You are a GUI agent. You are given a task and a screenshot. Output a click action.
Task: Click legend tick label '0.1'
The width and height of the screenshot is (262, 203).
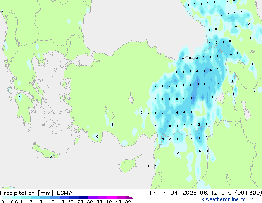(5, 201)
